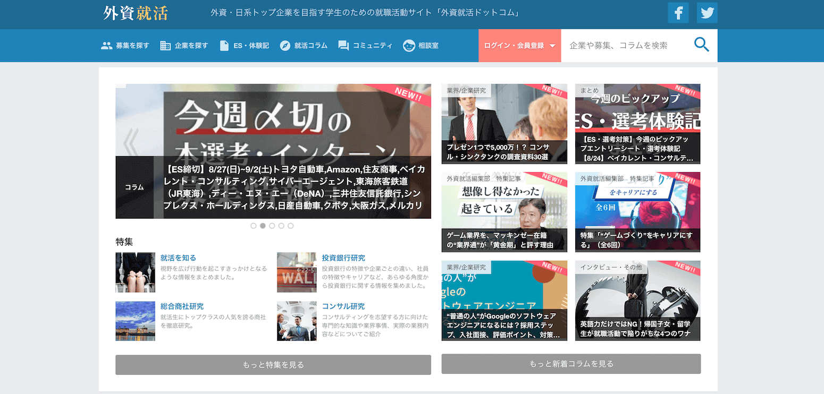Click the コンサル研究 feature link
Screen dimensions: 824x394
click(x=343, y=306)
